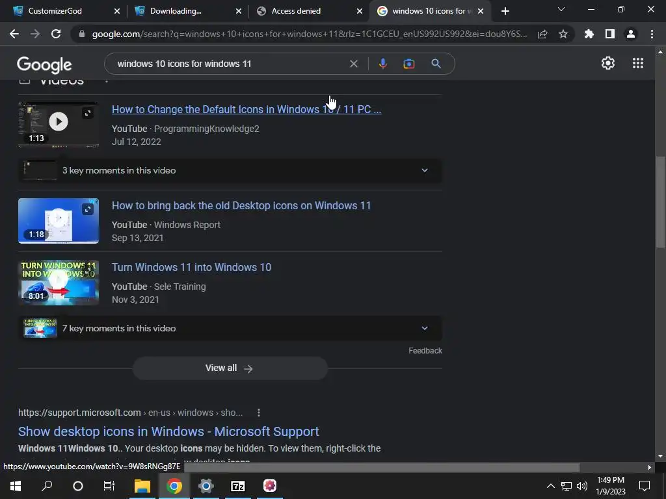Open volume control in system tray

[x=582, y=486]
